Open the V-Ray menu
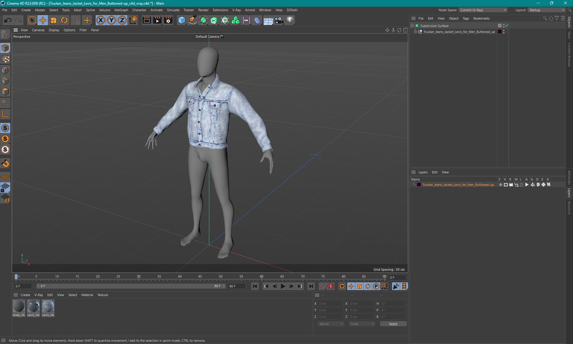Viewport: 573px width, 344px height. pyautogui.click(x=237, y=10)
